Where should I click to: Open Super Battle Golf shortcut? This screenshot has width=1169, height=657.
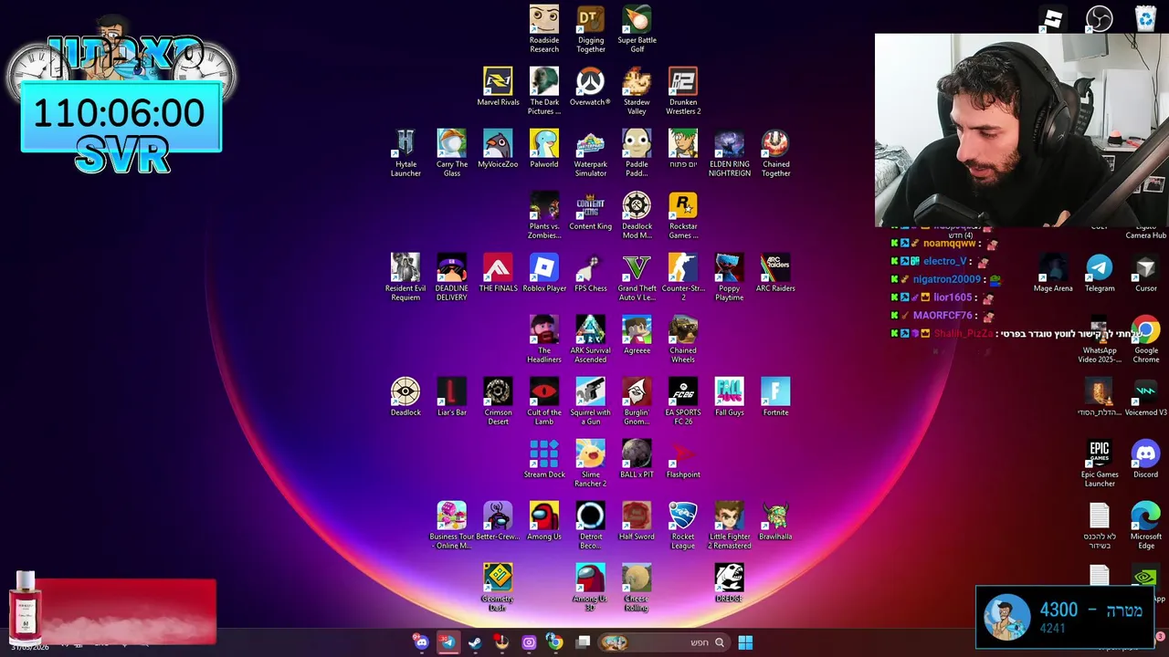coord(637,29)
